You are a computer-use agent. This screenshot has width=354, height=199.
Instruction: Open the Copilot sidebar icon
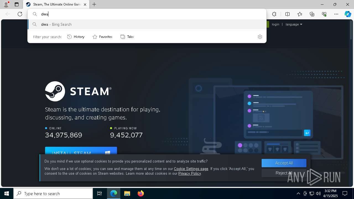click(348, 14)
